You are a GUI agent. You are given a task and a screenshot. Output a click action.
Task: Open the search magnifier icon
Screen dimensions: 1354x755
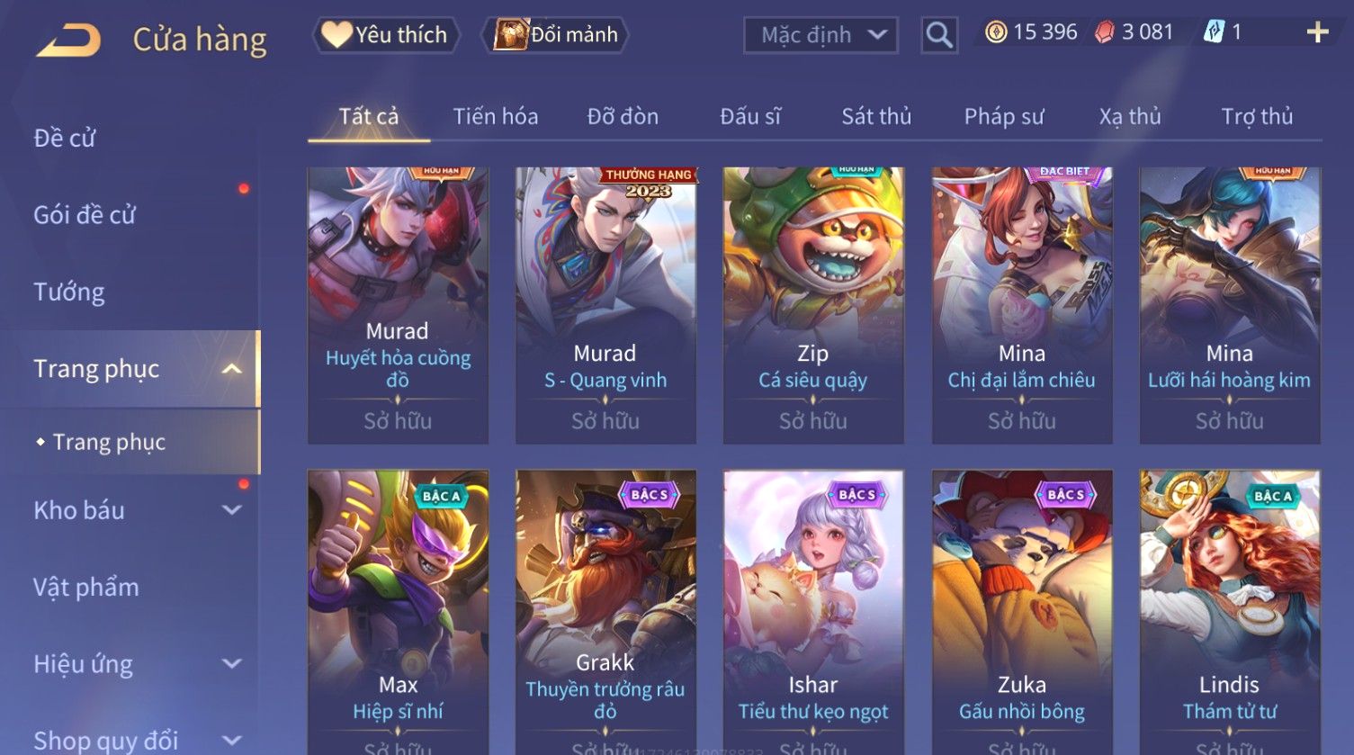(939, 35)
